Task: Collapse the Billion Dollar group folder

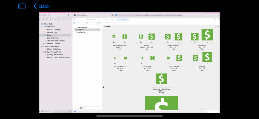Action: point(42,27)
